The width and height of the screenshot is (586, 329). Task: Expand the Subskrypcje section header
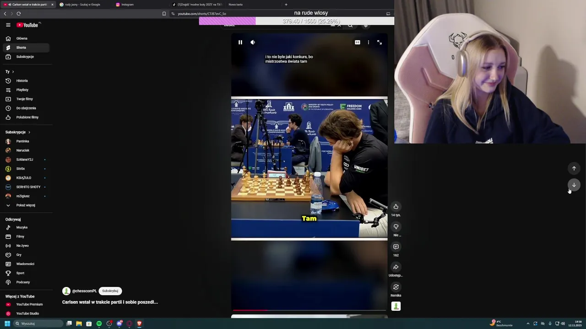point(17,132)
